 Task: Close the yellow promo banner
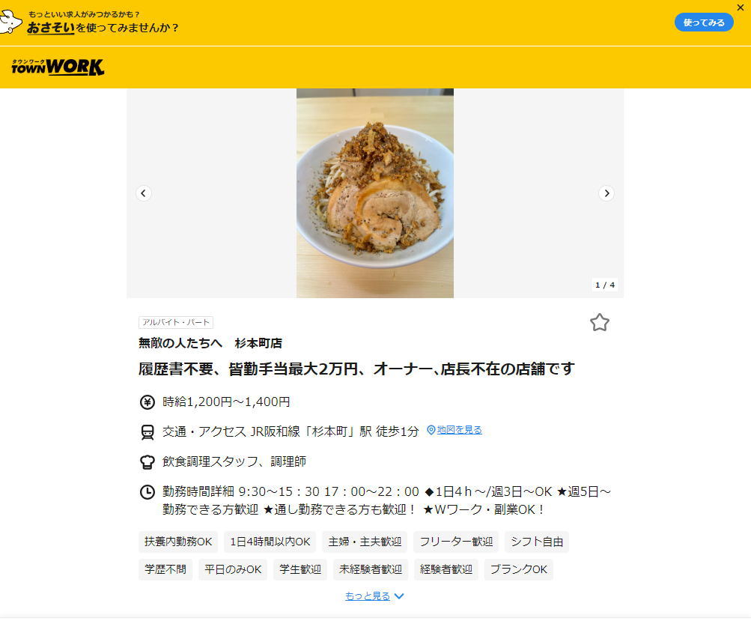[x=740, y=7]
